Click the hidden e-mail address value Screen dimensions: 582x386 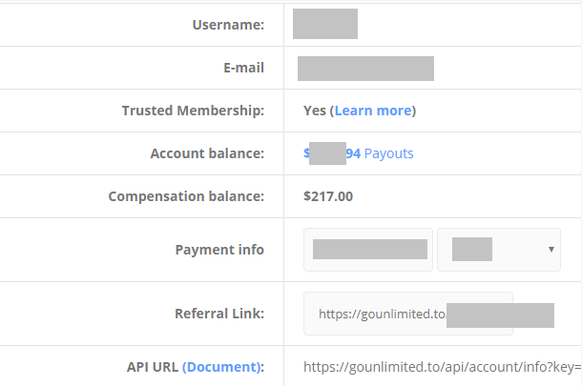click(x=365, y=68)
